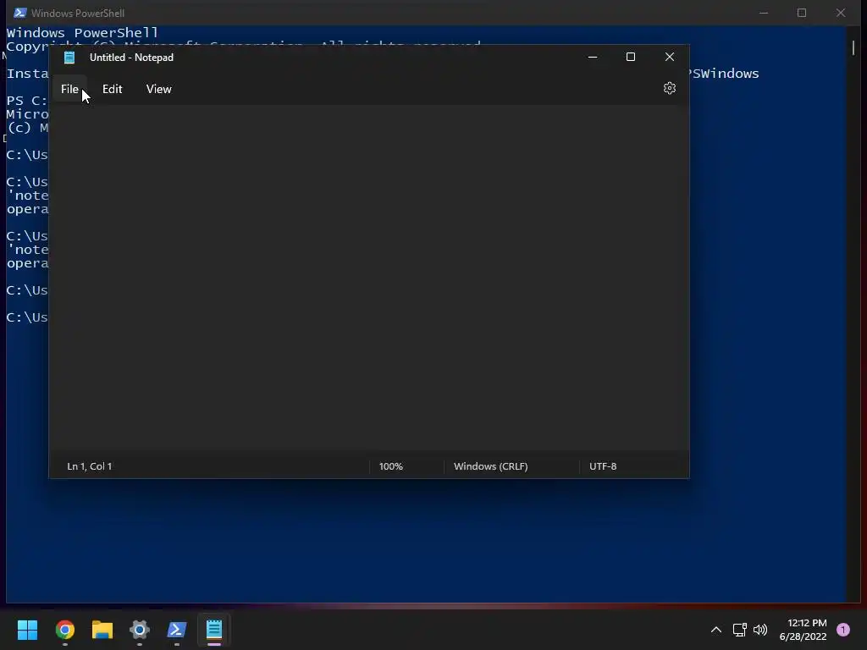The image size is (867, 650).
Task: Click the Notepad icon in the taskbar
Action: tap(214, 630)
